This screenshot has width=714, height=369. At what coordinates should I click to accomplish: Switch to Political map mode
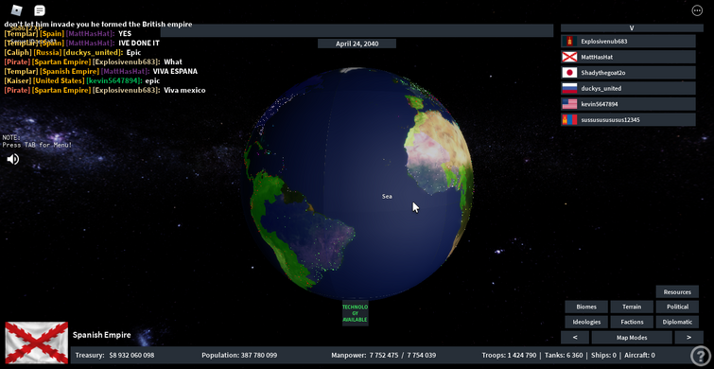click(677, 307)
